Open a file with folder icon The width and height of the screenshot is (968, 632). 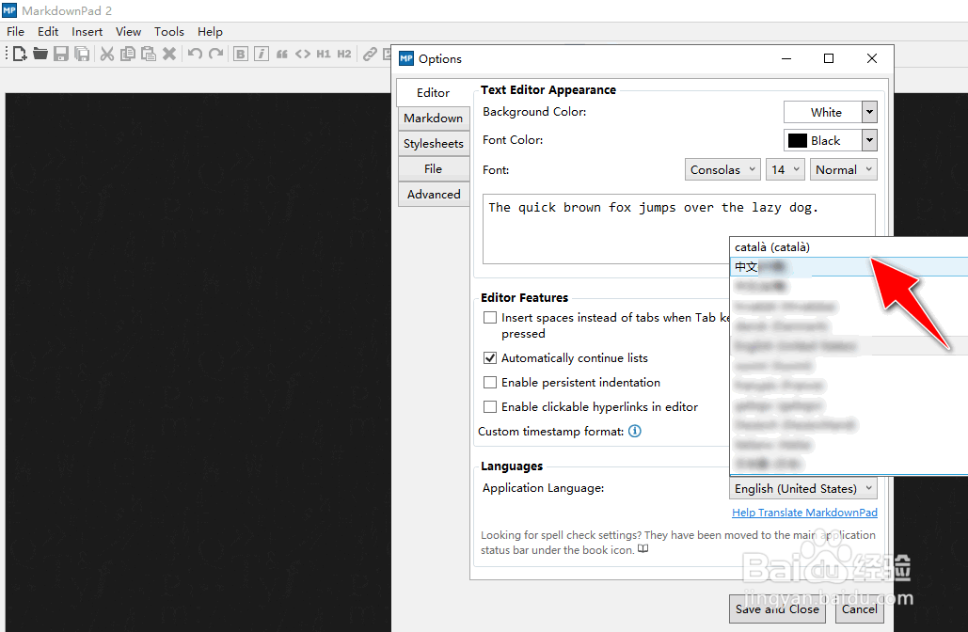click(x=40, y=55)
